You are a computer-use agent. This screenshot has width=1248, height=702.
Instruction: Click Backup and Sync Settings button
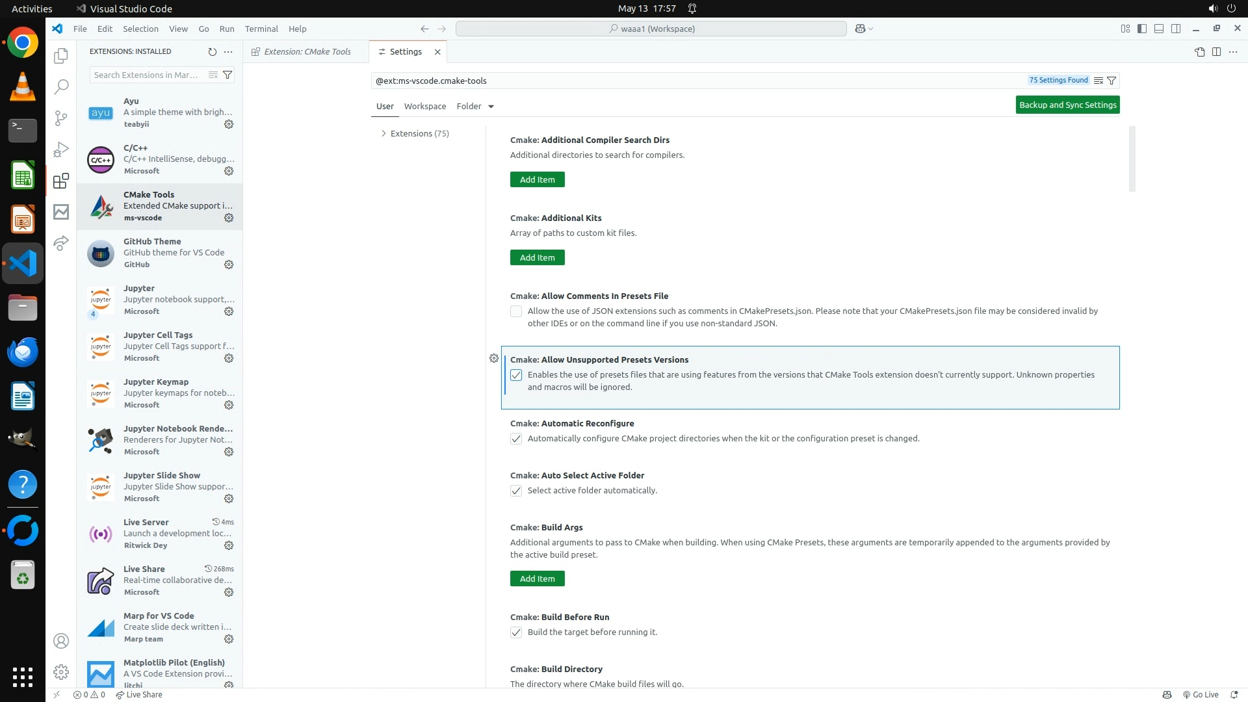(1067, 105)
